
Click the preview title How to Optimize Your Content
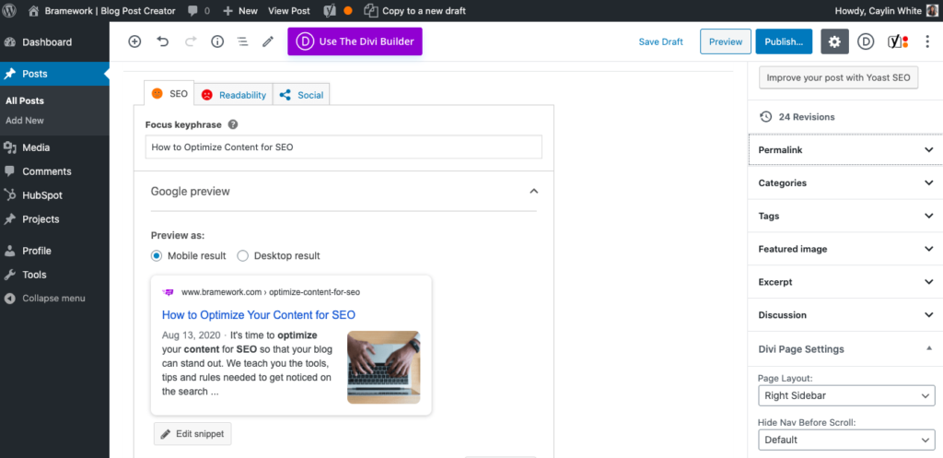259,315
